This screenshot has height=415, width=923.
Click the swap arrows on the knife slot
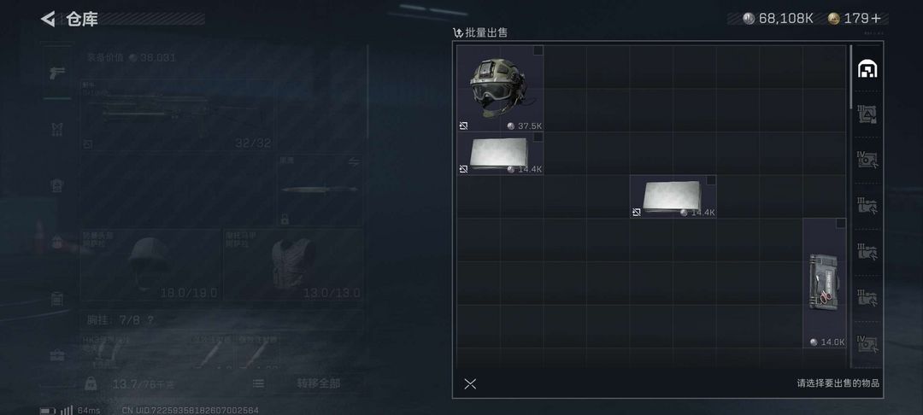(353, 162)
